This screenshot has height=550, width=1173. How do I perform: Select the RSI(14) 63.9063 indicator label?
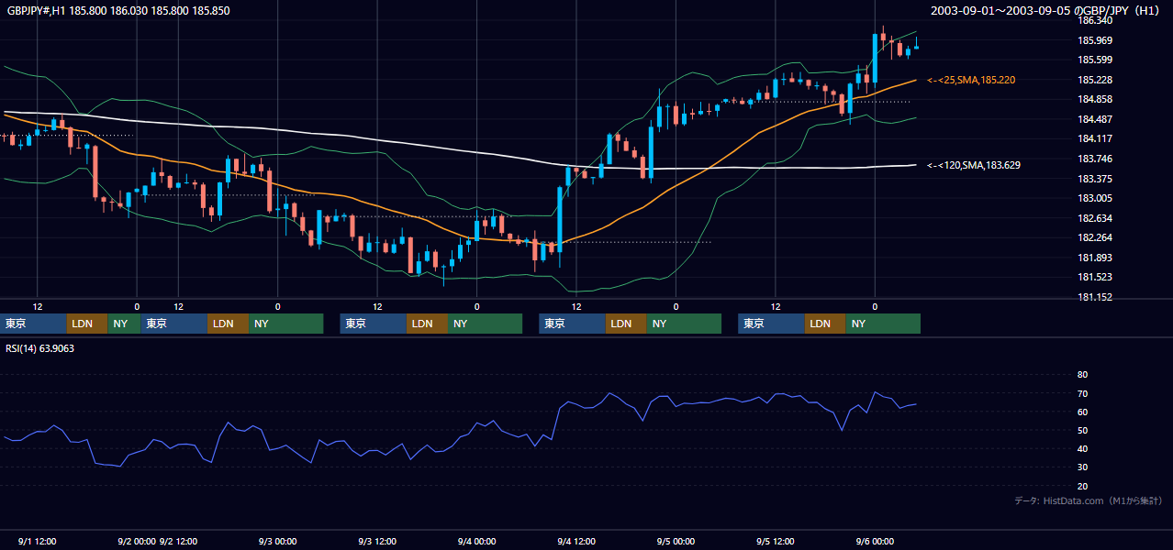click(x=39, y=348)
